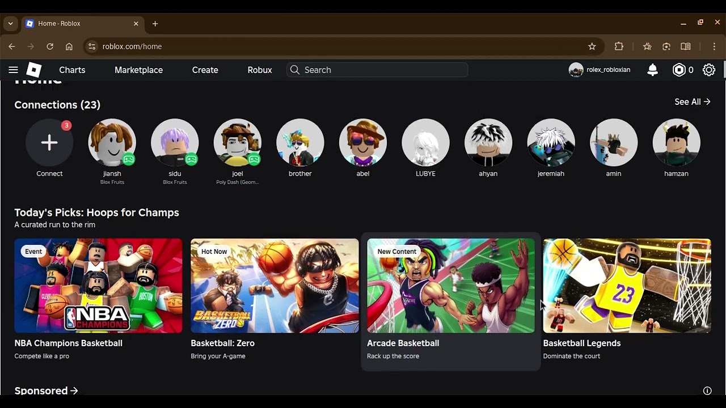Viewport: 726px width, 408px height.
Task: Click the rolex_robloxian profile avatar
Action: pyautogui.click(x=576, y=70)
